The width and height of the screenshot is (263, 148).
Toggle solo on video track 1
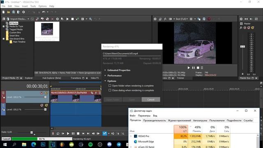tap(46, 93)
